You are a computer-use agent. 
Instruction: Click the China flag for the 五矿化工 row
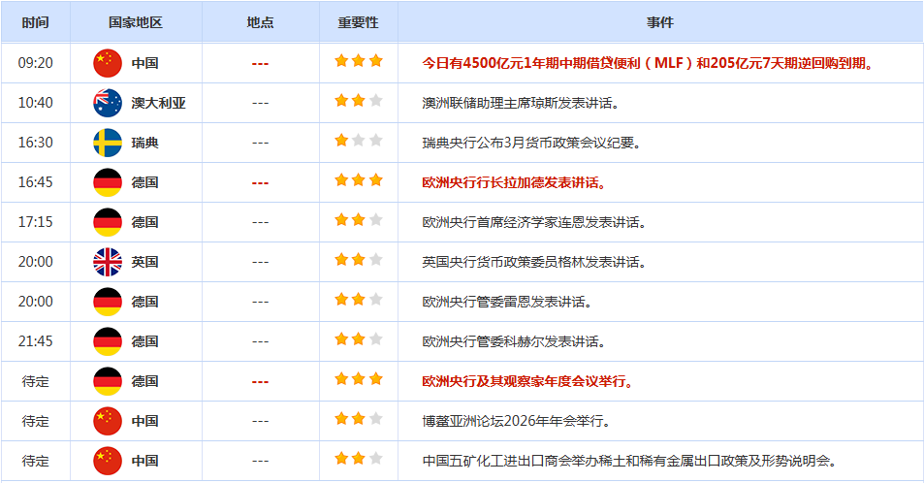[108, 461]
